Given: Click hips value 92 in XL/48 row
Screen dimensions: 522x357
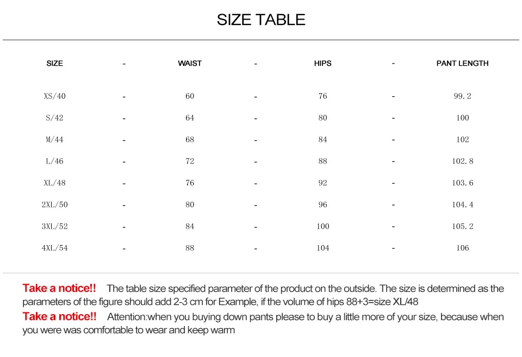Looking at the screenshot, I should click(x=322, y=183).
